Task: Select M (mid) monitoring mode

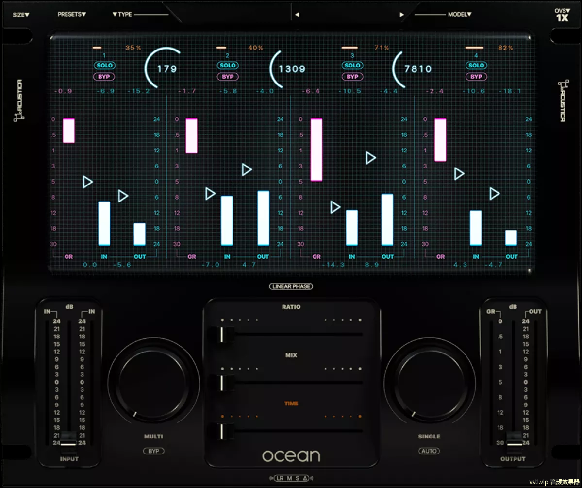Action: coord(289,478)
